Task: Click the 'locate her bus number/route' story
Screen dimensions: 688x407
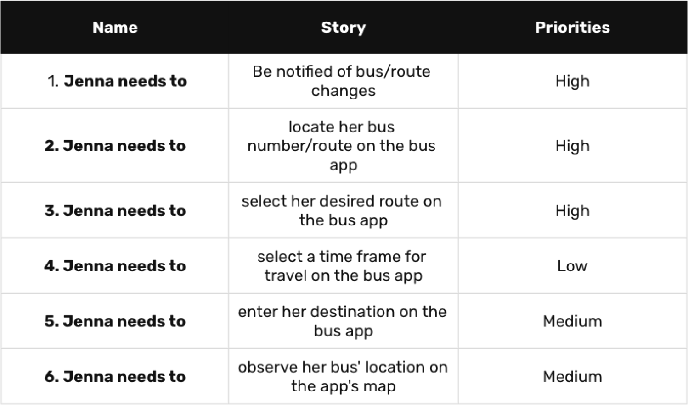Action: [x=342, y=146]
